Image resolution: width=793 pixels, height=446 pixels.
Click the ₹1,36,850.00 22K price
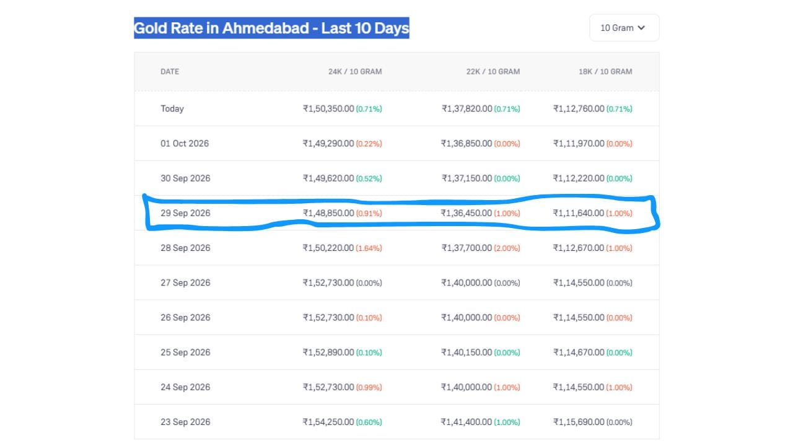tap(467, 144)
